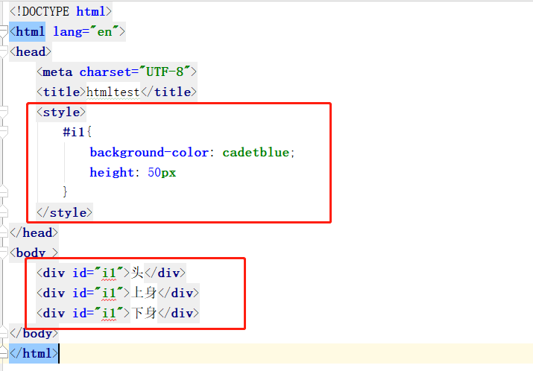The height and width of the screenshot is (371, 533).
Task: Click the i1 id value on 上身 line
Action: (109, 293)
